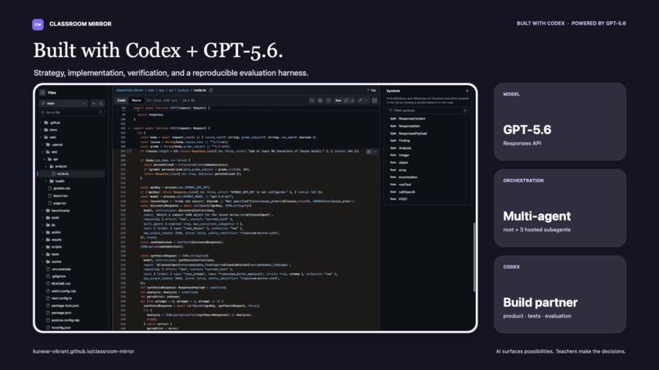Image resolution: width=659 pixels, height=370 pixels.
Task: Select the ResponseContent symbol
Action: (412, 119)
